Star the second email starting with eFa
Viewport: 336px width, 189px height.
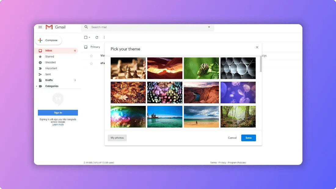[x=91, y=64]
